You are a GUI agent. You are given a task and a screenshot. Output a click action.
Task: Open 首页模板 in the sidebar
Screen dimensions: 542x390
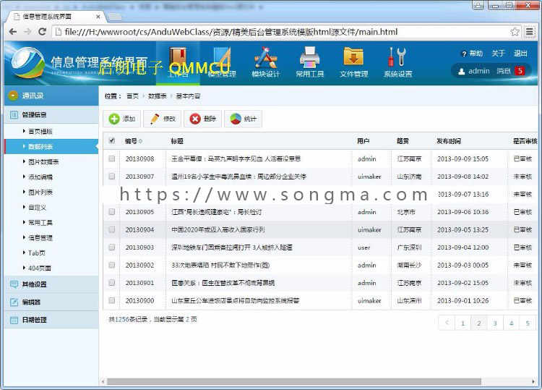coord(40,132)
